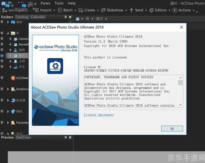This screenshot has height=163, width=205.
Task: Click the Actions play icon
Action: 175,10
